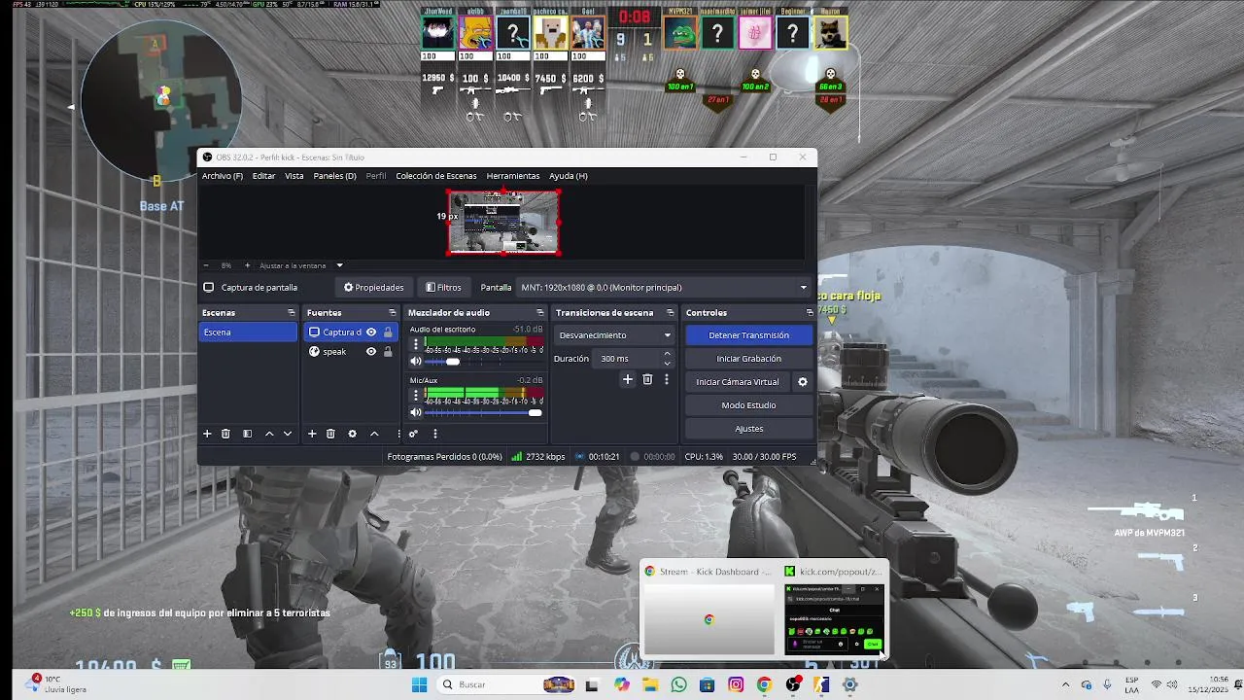The width and height of the screenshot is (1244, 700).
Task: Open the Desvanecimiento transition dropdown
Action: [614, 334]
